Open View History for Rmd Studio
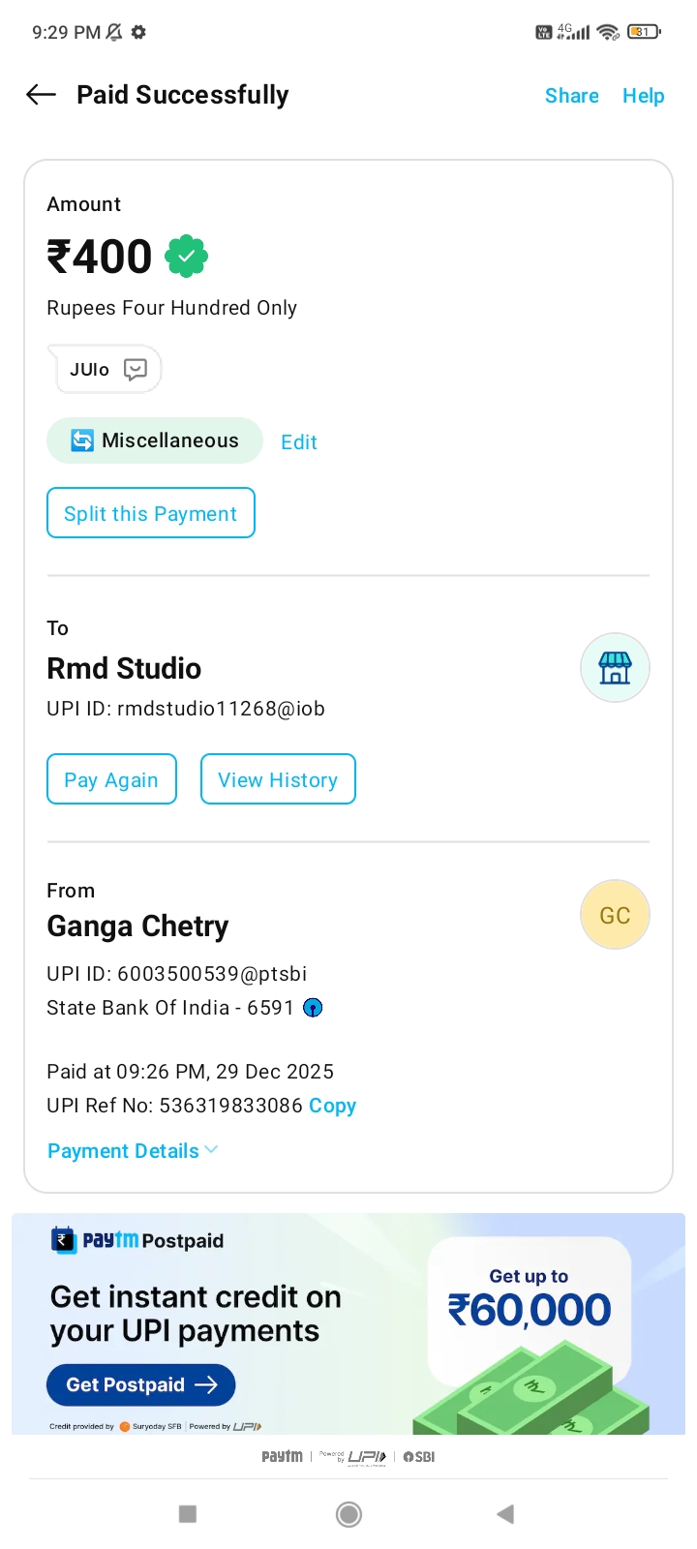Image resolution: width=697 pixels, height=1549 pixels. tap(278, 779)
